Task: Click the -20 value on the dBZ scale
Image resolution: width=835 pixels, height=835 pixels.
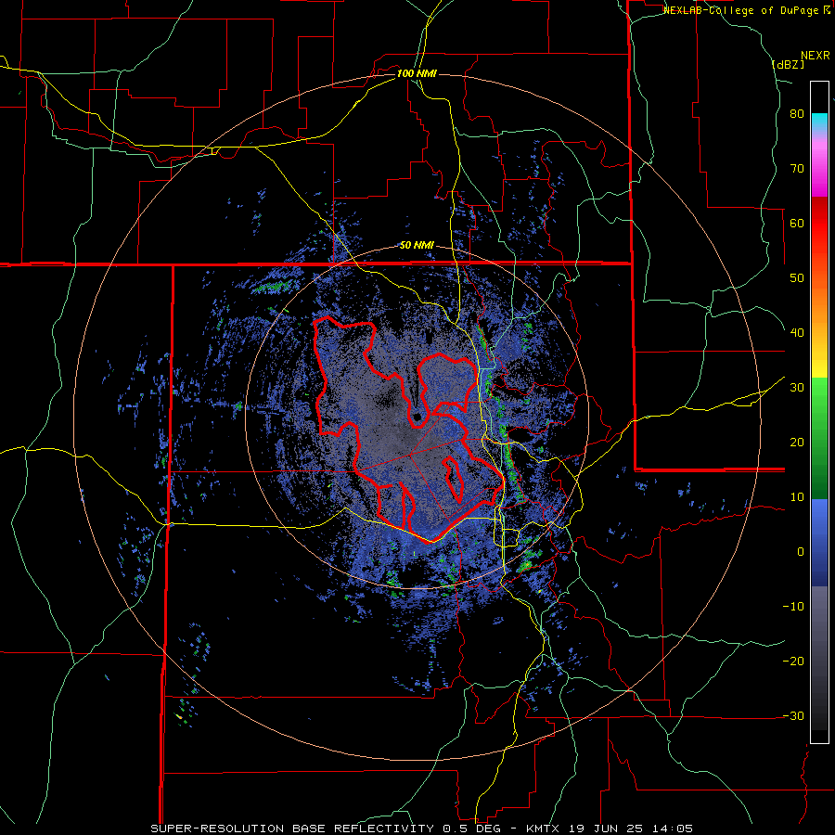Action: (x=793, y=661)
